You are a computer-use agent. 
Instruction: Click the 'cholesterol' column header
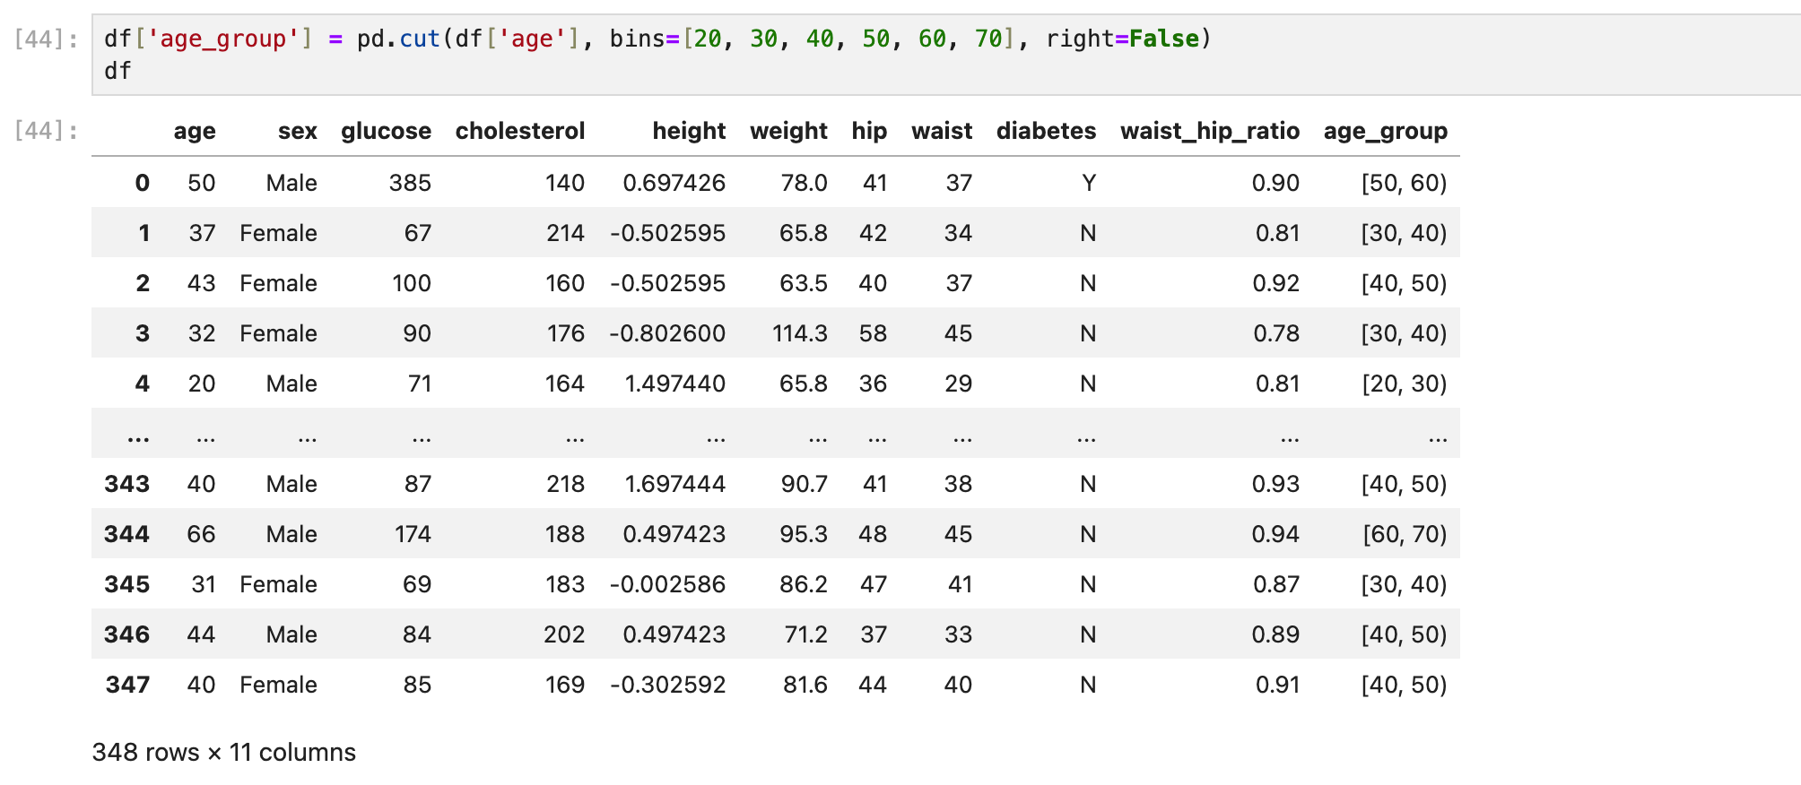[520, 131]
